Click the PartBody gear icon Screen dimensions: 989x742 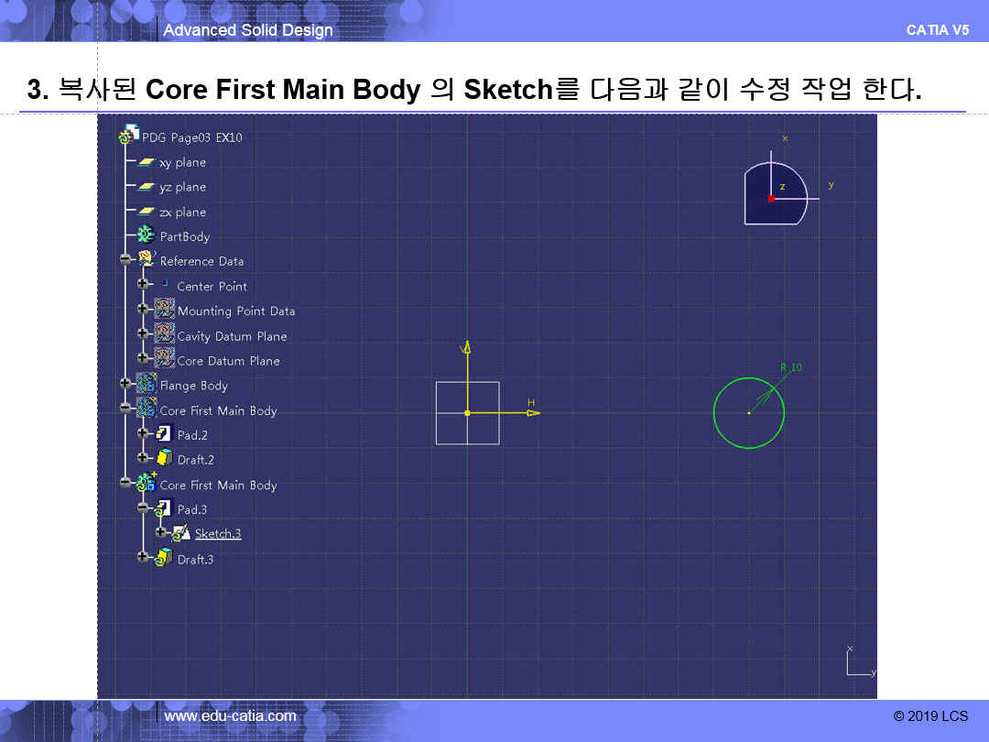coord(146,236)
